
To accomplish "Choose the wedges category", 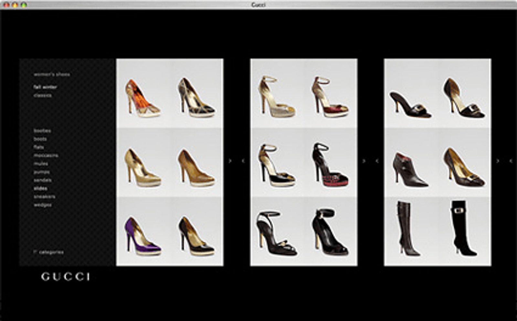I will click(x=43, y=205).
